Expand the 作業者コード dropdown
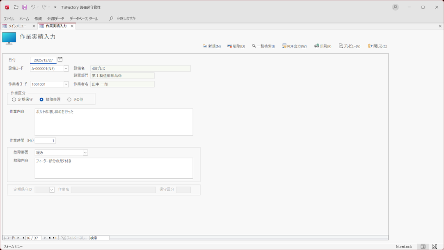Screen dimensions: 444x250 tap(66, 84)
